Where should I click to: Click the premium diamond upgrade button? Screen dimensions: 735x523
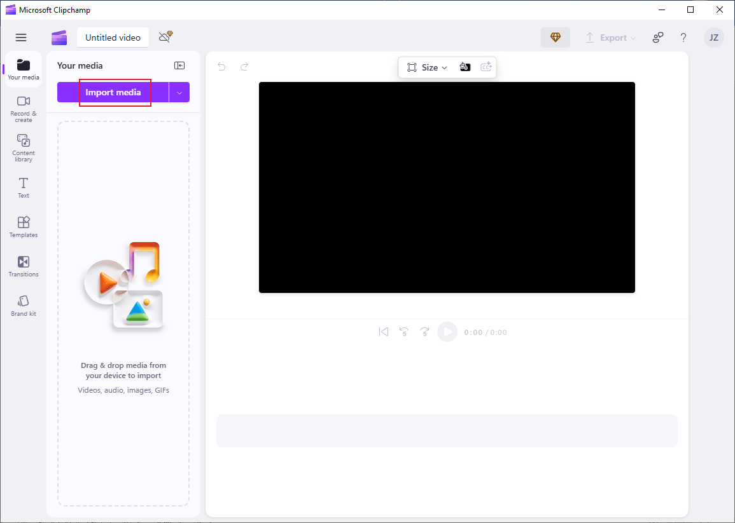point(556,37)
